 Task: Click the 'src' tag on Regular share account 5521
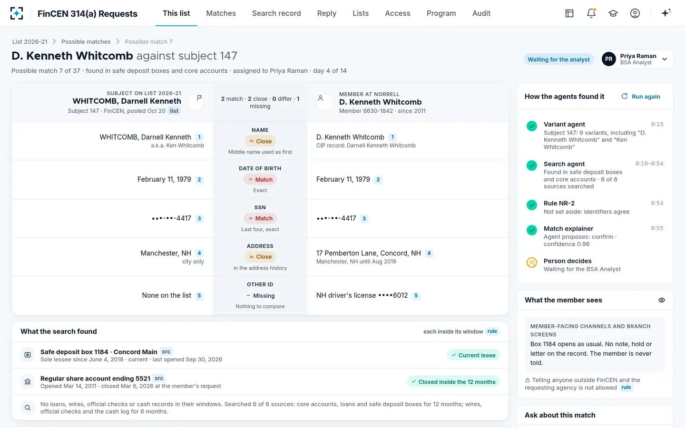pyautogui.click(x=159, y=379)
